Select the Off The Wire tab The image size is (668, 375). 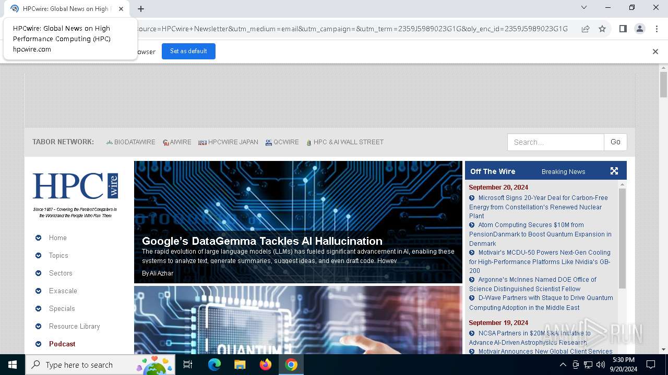click(493, 171)
